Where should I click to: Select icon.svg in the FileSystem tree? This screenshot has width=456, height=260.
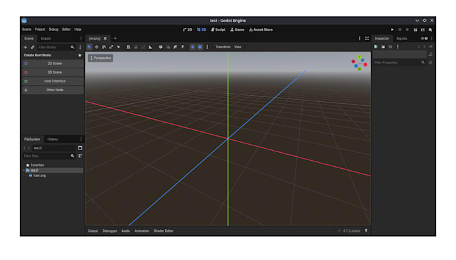click(x=40, y=176)
